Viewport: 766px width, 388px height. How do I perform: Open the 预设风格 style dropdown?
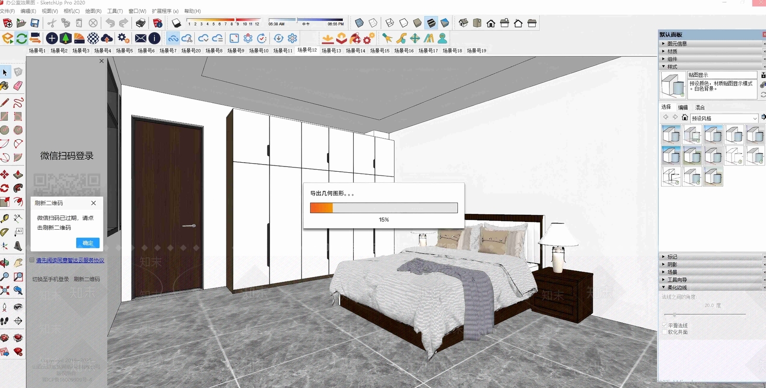tap(724, 118)
